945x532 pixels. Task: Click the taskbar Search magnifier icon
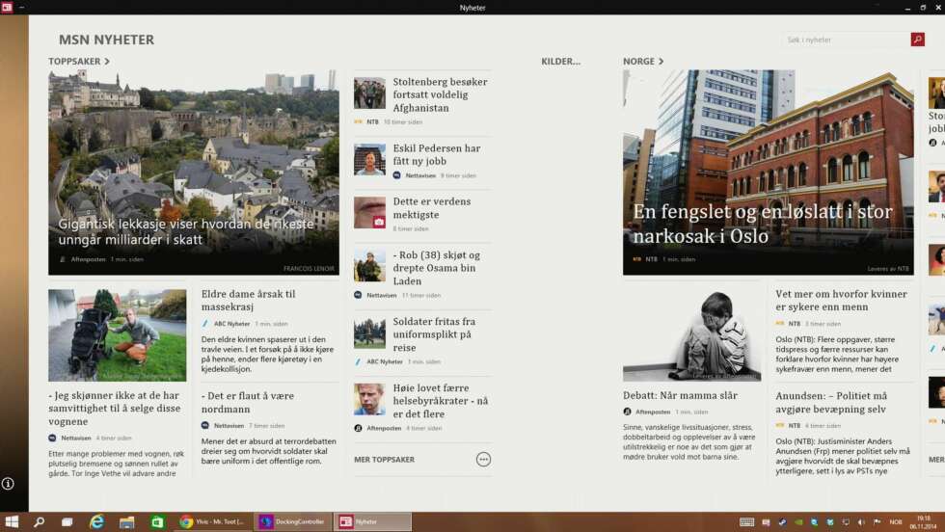pos(40,521)
